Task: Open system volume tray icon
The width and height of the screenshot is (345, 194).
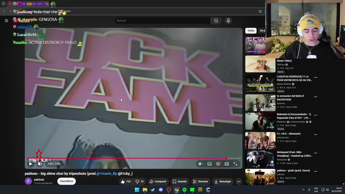Action: coord(327,190)
